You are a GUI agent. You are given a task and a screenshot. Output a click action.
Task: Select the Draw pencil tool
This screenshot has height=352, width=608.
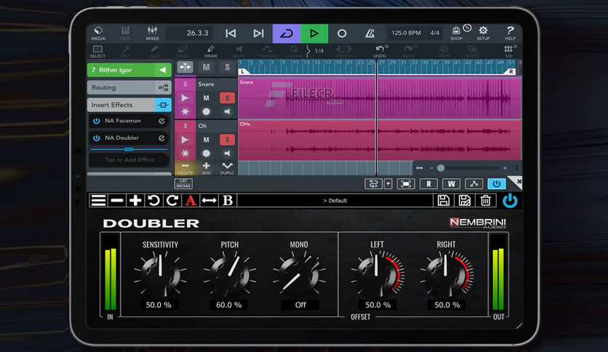tap(211, 51)
